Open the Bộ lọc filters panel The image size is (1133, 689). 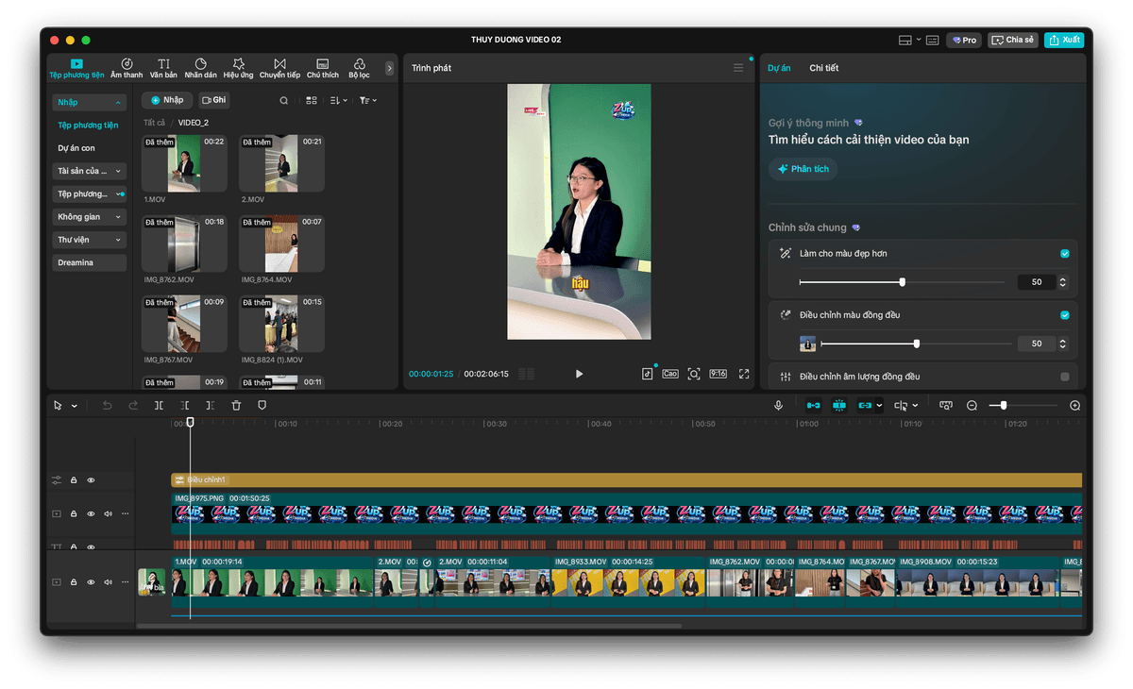pyautogui.click(x=359, y=68)
